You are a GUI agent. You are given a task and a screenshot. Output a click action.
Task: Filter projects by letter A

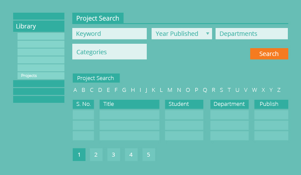click(75, 90)
